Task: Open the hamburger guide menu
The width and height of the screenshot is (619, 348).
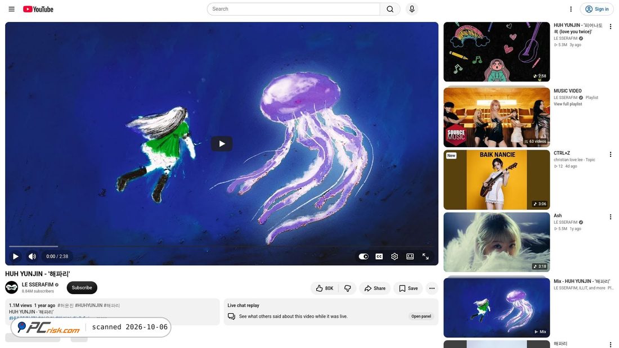Action: [x=11, y=9]
